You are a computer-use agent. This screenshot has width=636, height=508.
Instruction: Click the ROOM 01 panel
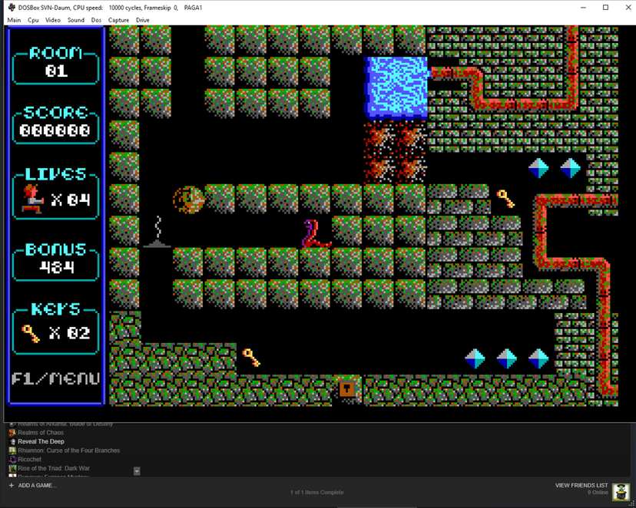[56, 64]
